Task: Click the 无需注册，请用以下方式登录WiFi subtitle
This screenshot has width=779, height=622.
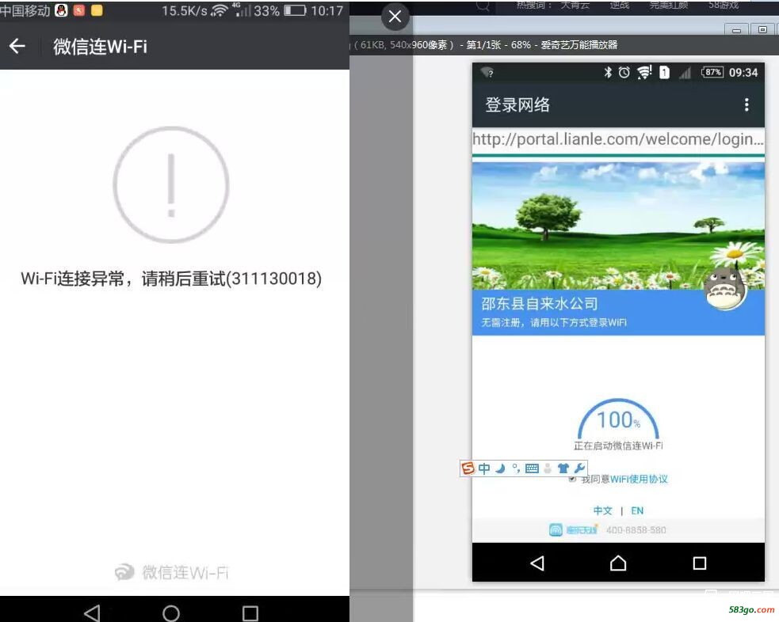Action: coord(554,322)
